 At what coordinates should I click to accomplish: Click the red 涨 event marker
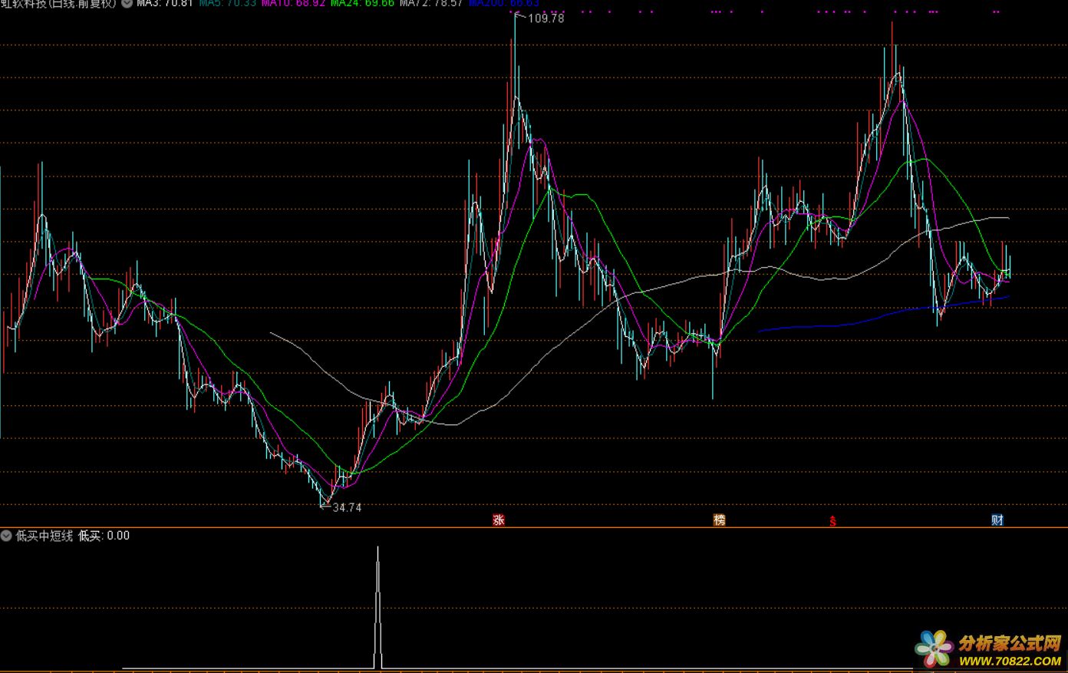(499, 520)
